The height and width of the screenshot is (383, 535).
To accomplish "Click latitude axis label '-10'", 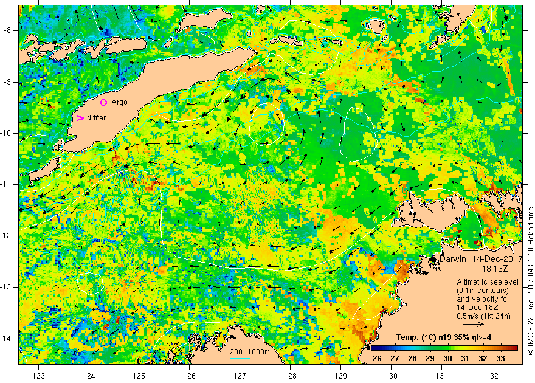I will click(x=7, y=133).
